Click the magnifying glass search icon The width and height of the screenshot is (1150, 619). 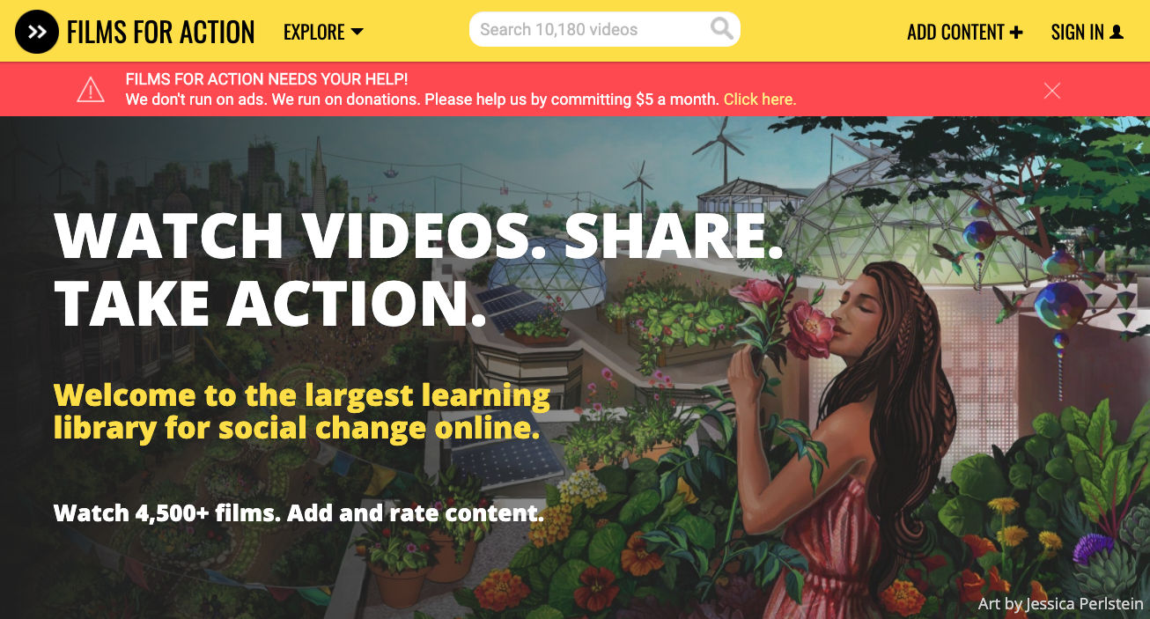[721, 29]
